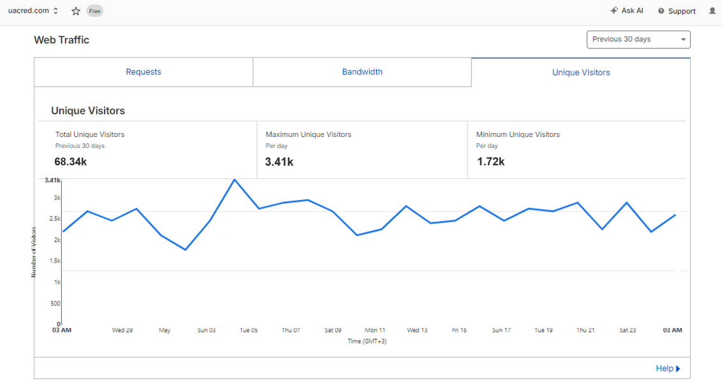Click the Help arrow icon
Screen dimensions: 727x388
[x=678, y=368]
